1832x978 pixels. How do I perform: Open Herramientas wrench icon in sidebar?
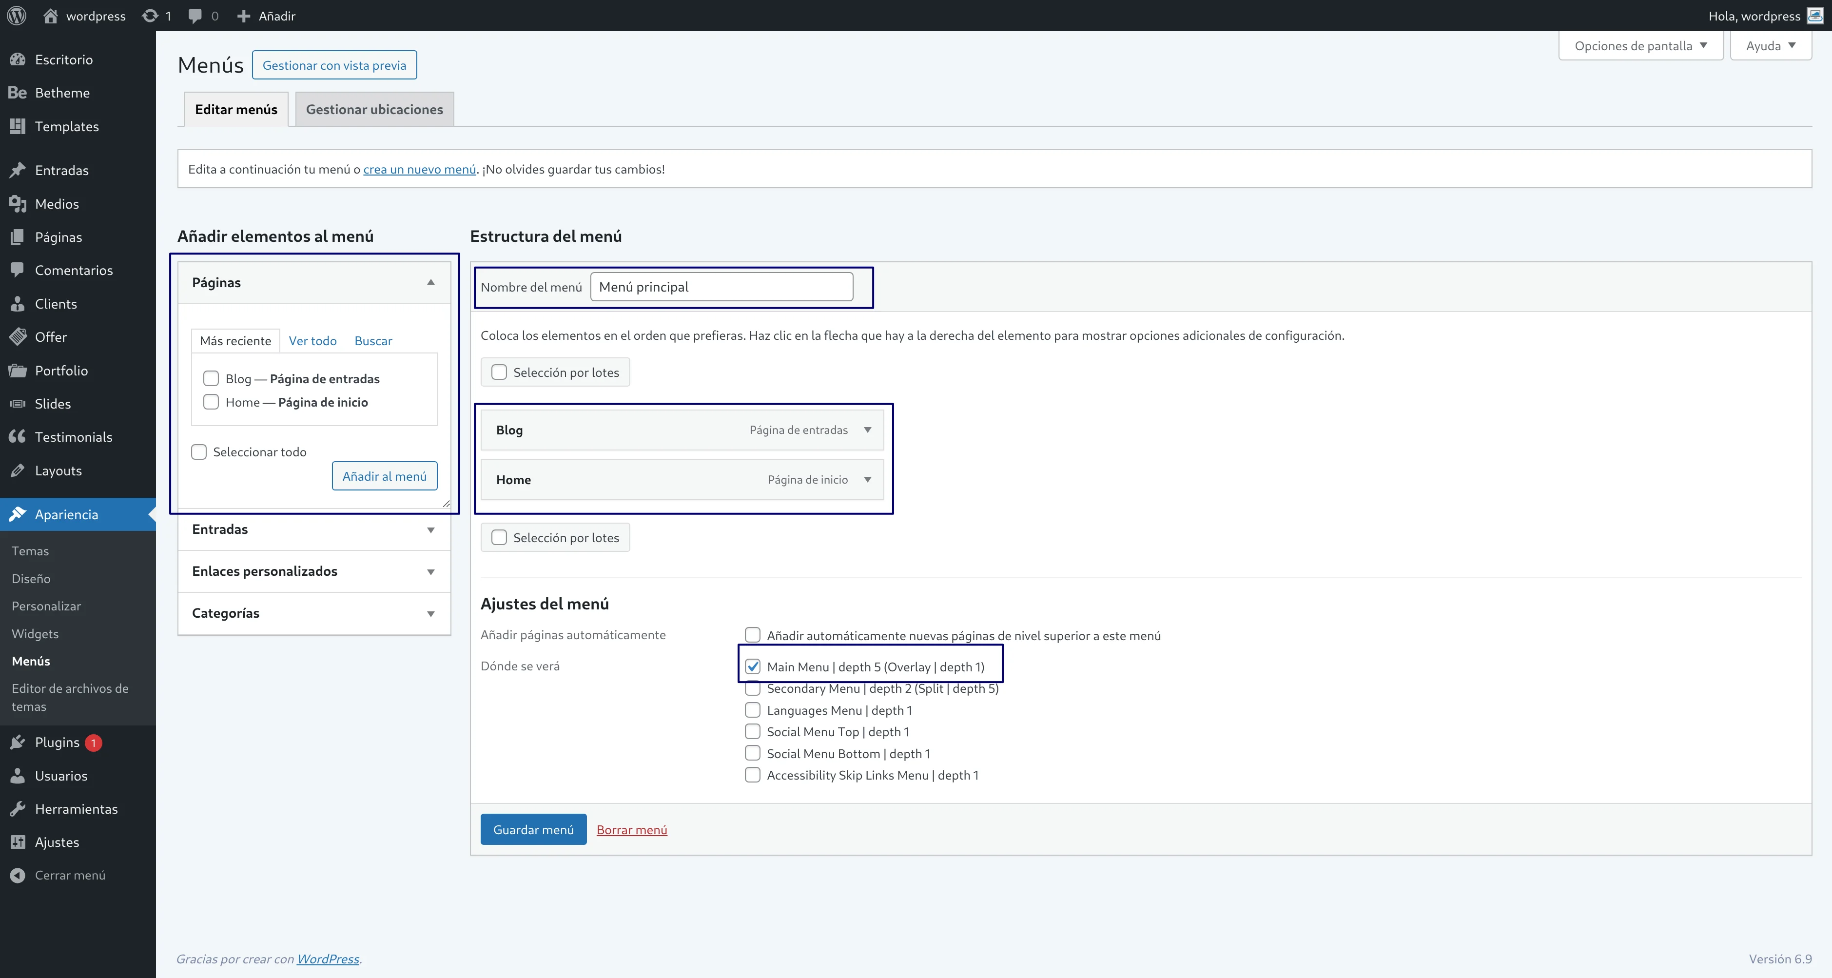point(18,809)
